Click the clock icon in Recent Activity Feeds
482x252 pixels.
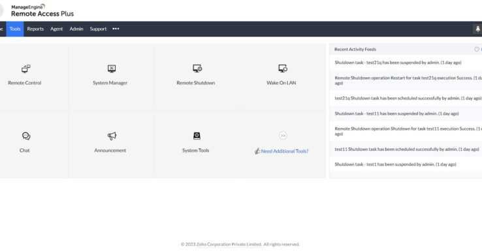(x=477, y=49)
